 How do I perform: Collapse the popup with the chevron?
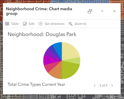tap(102, 11)
